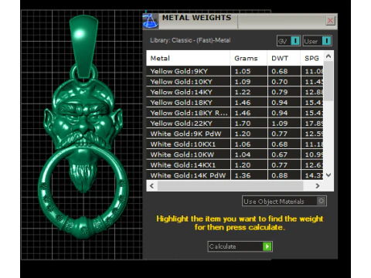Screen dimensions: 371x278
Task: Click the 0.70 DWT value
Action: [x=280, y=82]
